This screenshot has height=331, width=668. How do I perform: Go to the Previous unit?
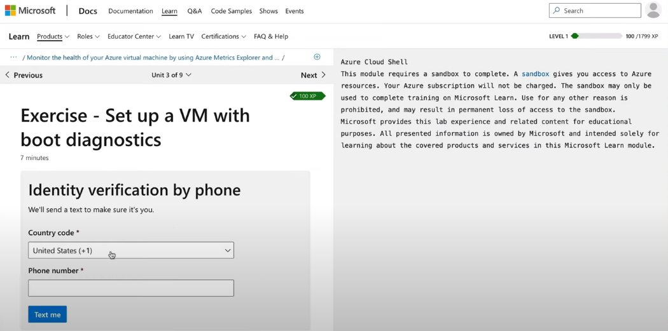click(24, 75)
